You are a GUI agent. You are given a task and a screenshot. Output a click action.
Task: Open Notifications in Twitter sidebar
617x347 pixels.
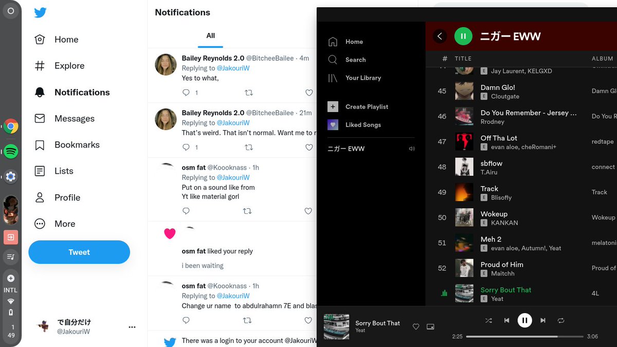72,93
